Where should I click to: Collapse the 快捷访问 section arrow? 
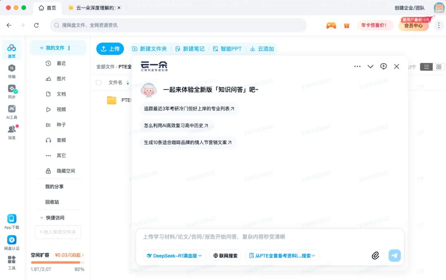pos(42,218)
